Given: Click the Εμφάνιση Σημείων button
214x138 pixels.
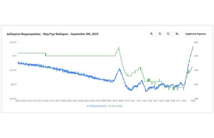Looking at the screenshot, I should click(196, 34).
